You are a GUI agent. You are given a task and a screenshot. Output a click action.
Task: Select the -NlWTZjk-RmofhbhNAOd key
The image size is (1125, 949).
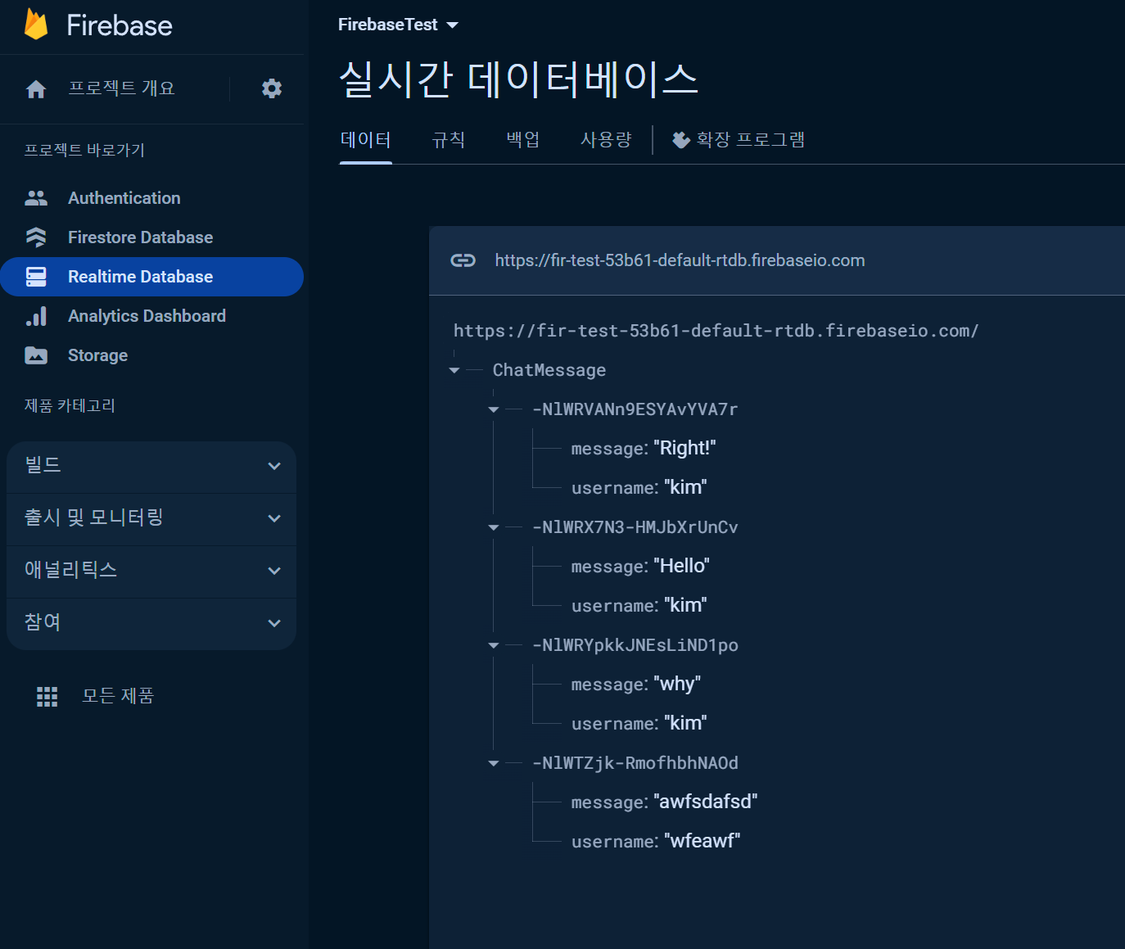(x=635, y=763)
